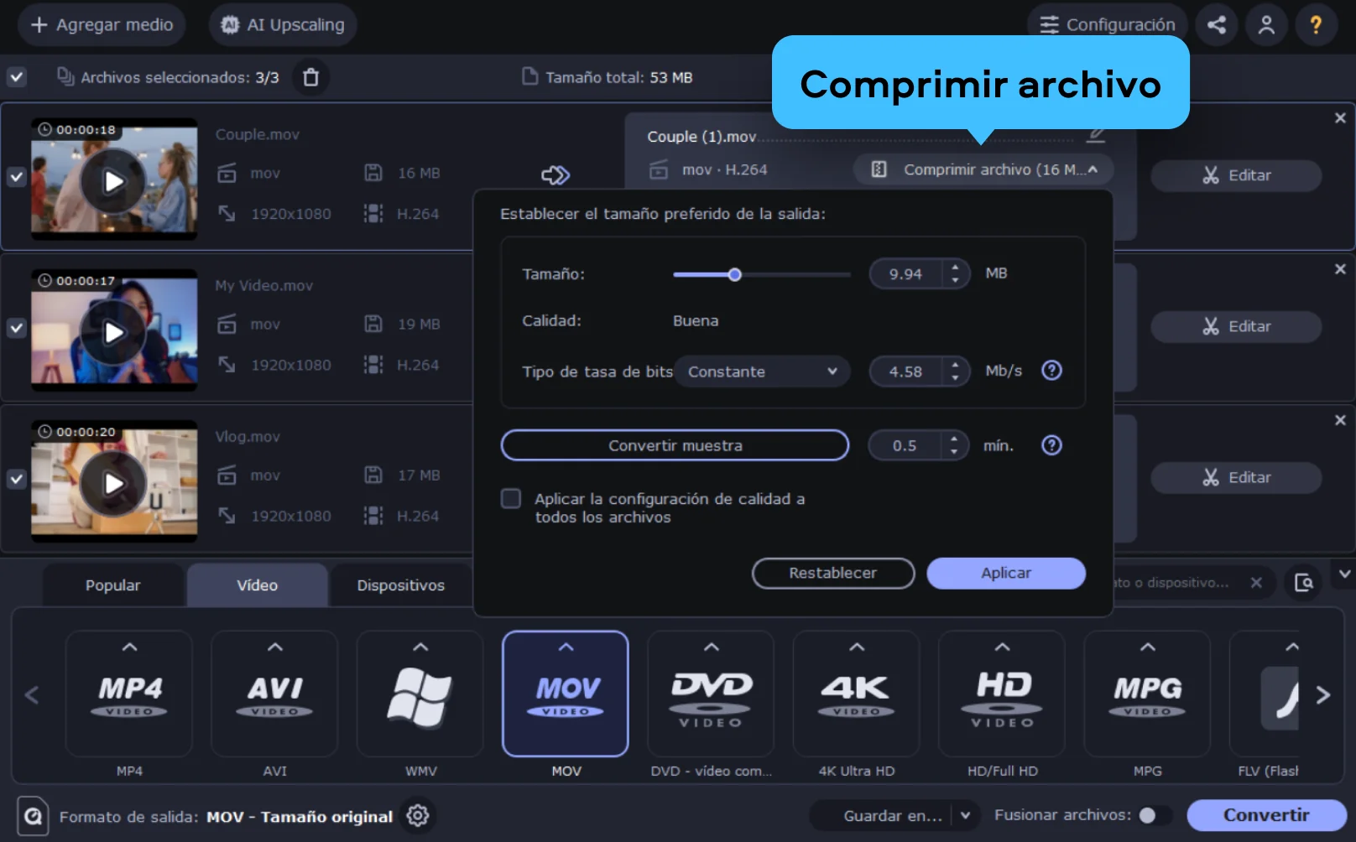Select HD/Full HD format icon

pos(1002,694)
